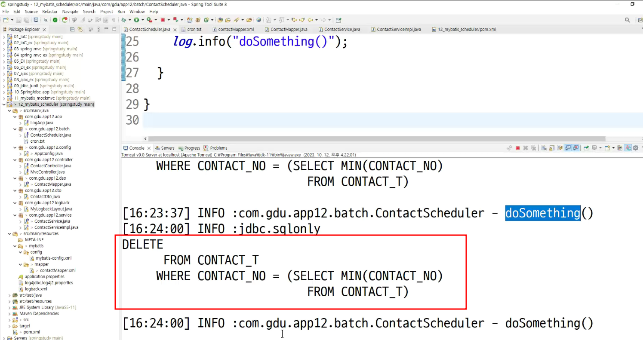
Task: Minimize the Package Explorer panel
Action: [x=106, y=29]
